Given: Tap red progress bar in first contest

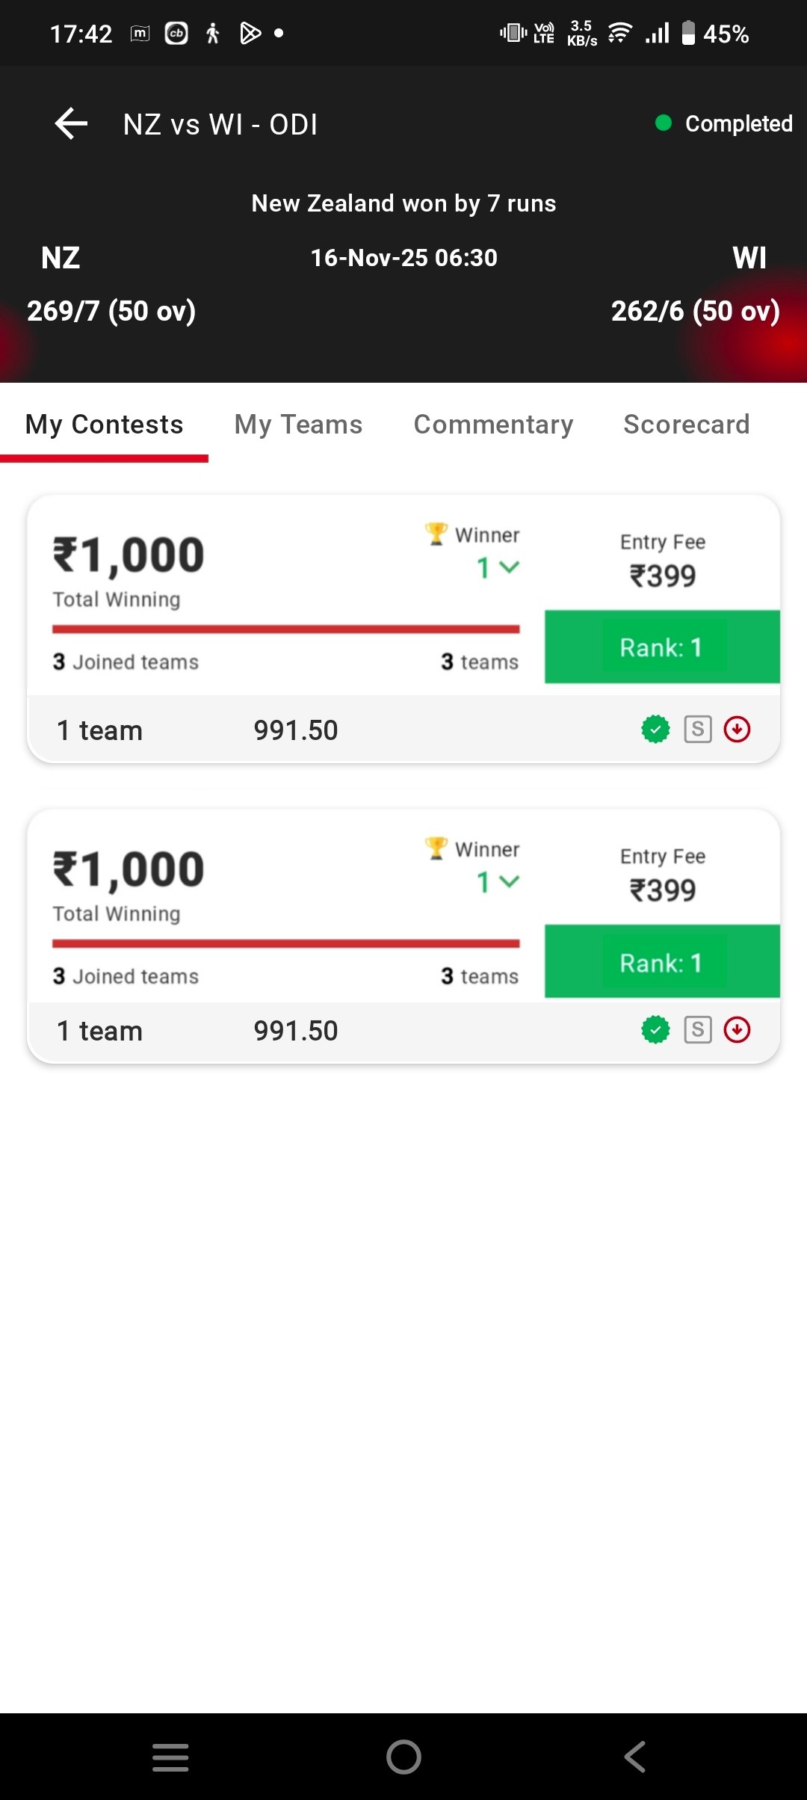Looking at the screenshot, I should (x=285, y=629).
